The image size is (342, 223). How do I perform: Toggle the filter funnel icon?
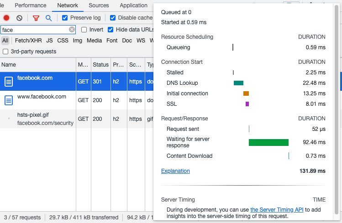[36, 18]
